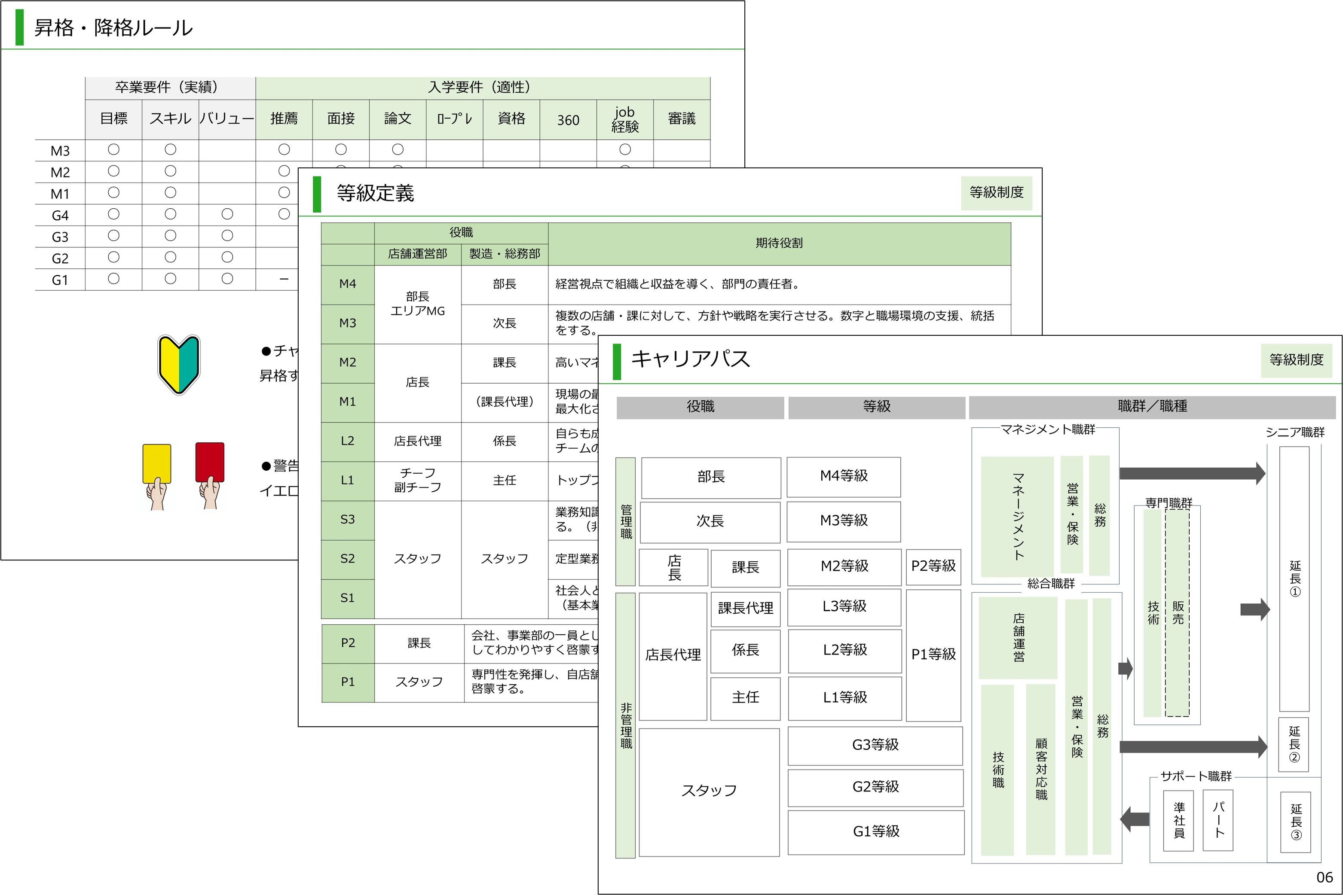The width and height of the screenshot is (1343, 895).
Task: Click the top long arrow to シニア職群
Action: pos(1192,473)
